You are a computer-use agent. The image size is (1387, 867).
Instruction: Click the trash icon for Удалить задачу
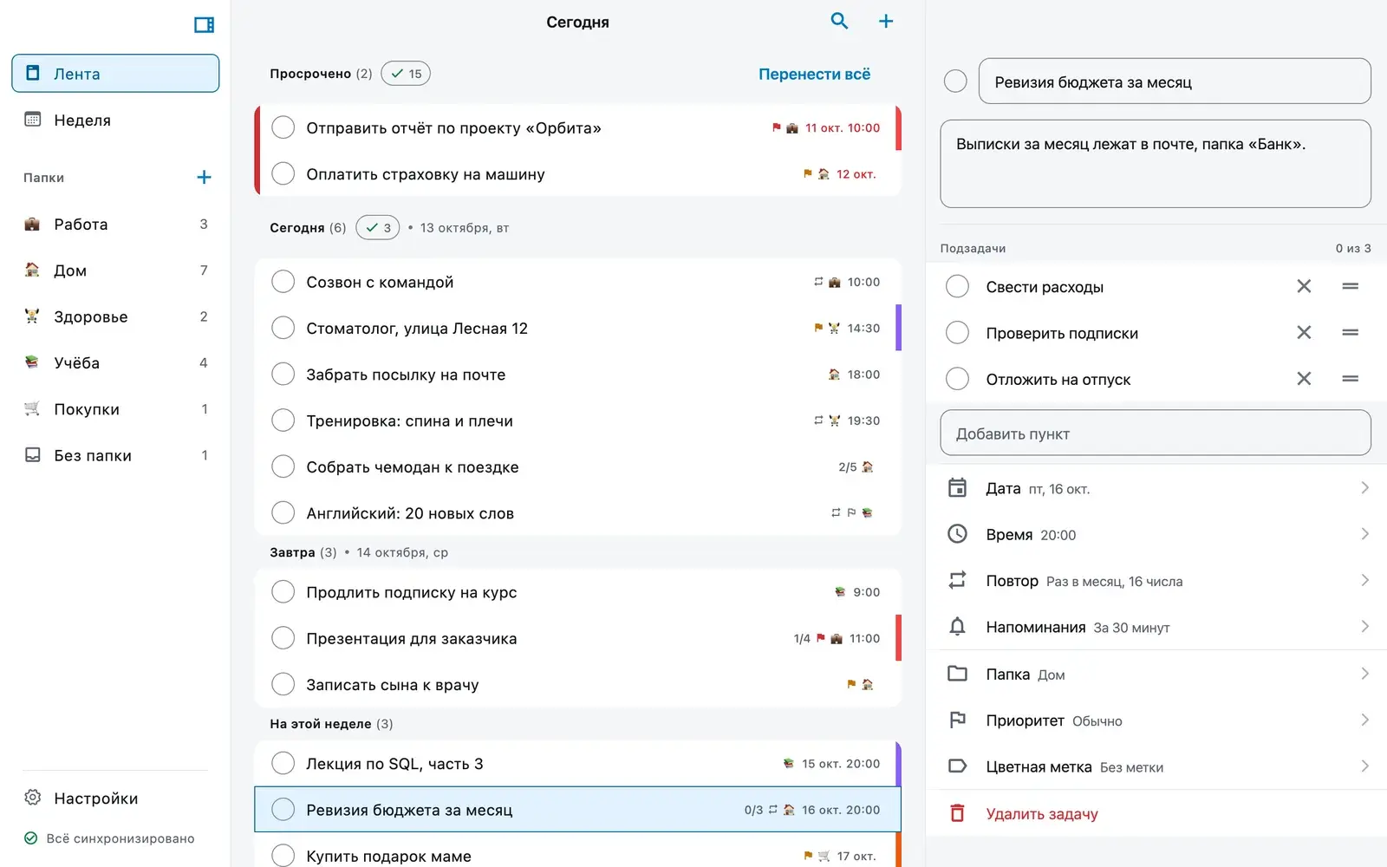pos(957,813)
